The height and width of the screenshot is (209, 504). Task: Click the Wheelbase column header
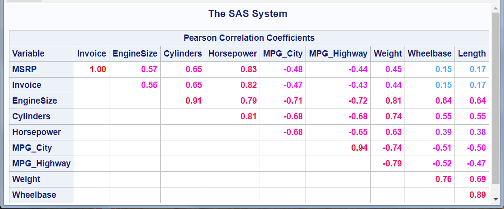[429, 54]
